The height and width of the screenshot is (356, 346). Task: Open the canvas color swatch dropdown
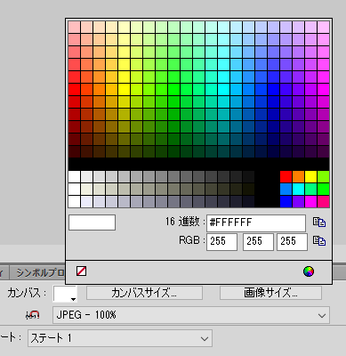(65, 294)
